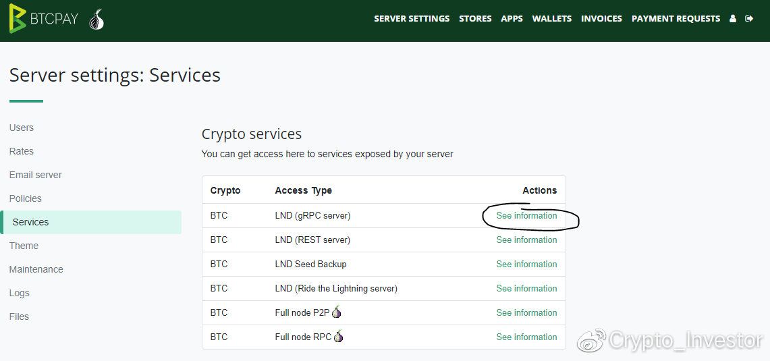See information for LND REST server

tap(526, 240)
